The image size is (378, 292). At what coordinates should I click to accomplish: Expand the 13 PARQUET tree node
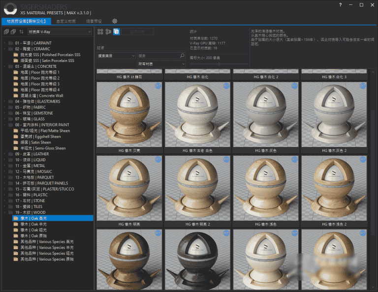tap(4, 177)
